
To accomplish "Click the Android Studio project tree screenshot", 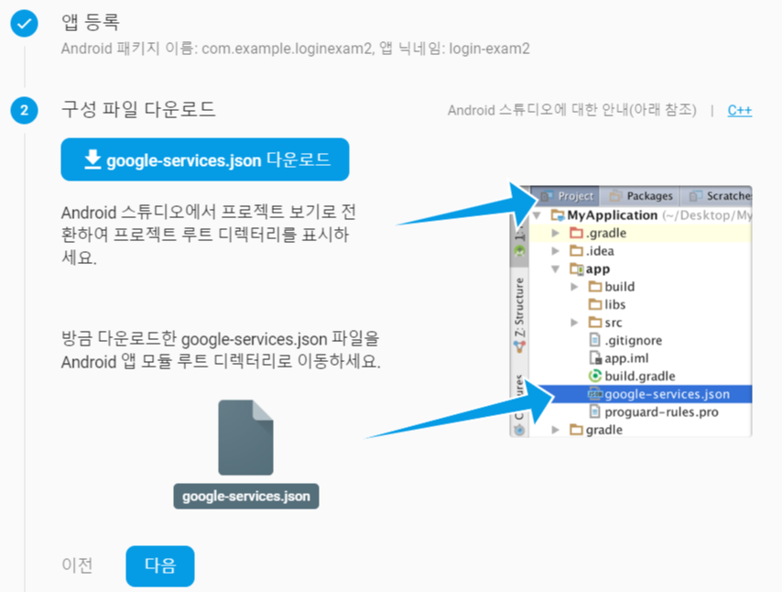I will point(631,312).
